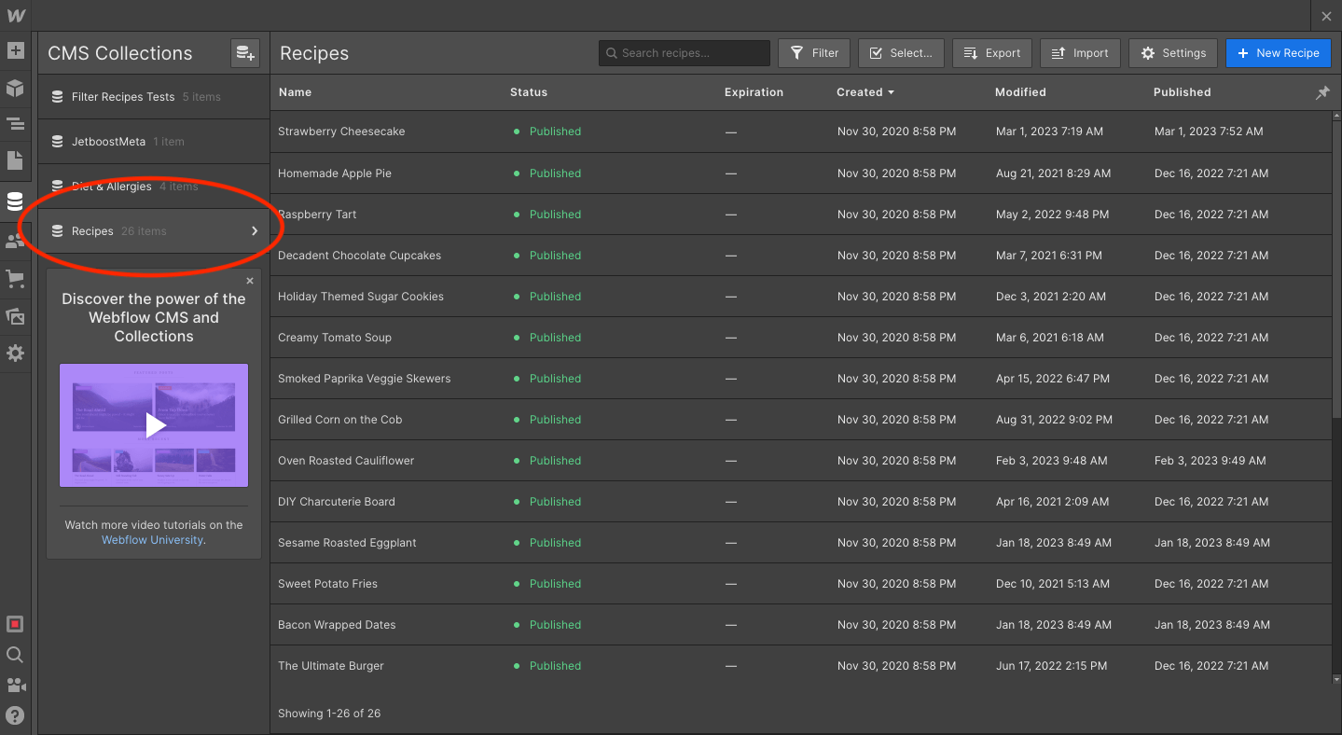Image resolution: width=1342 pixels, height=735 pixels.
Task: Open the Pages panel icon
Action: click(15, 160)
